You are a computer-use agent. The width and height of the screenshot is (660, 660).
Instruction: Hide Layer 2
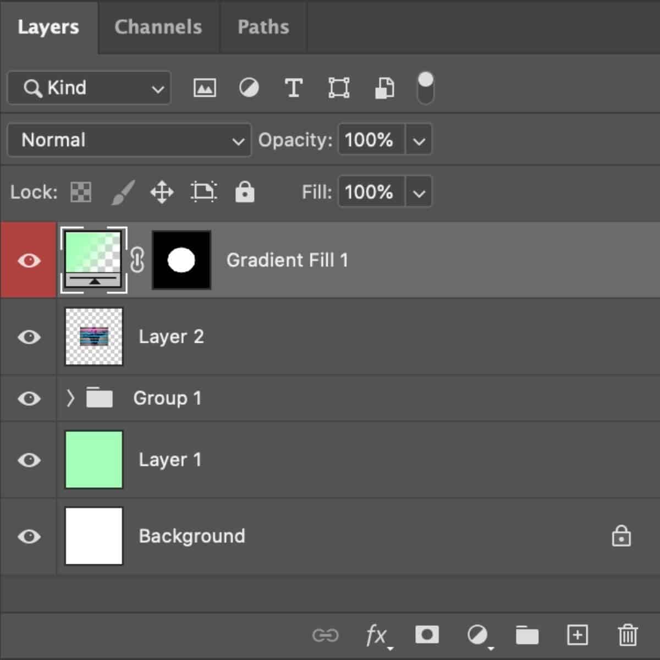pyautogui.click(x=29, y=337)
